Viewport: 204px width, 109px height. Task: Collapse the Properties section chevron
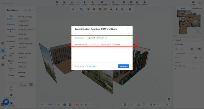click(201, 44)
